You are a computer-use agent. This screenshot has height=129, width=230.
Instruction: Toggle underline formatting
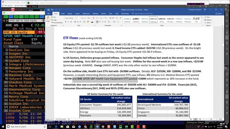[71, 22]
